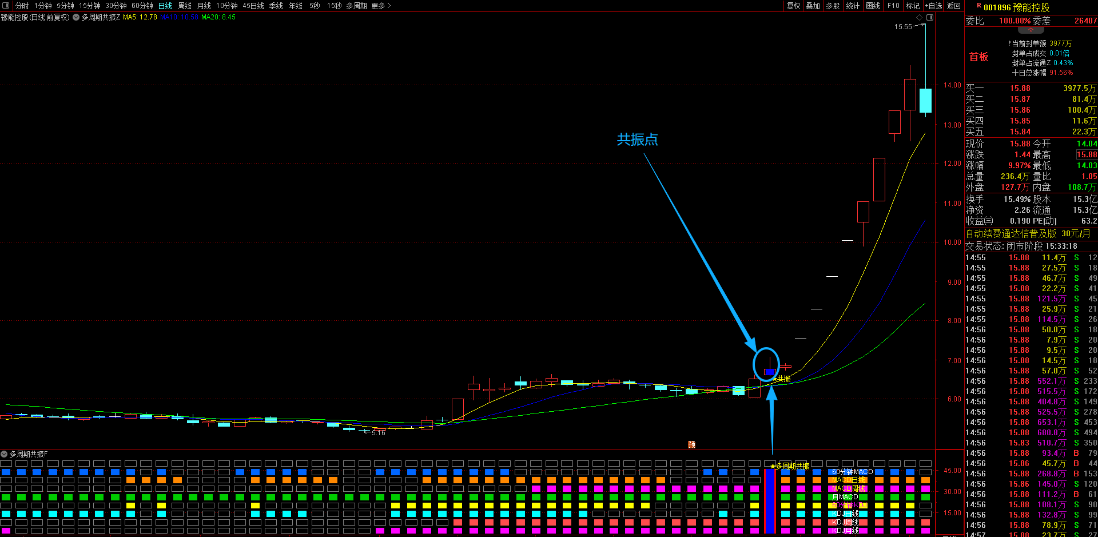
Task: Open the 多周期 multi-period view
Action: [x=357, y=6]
